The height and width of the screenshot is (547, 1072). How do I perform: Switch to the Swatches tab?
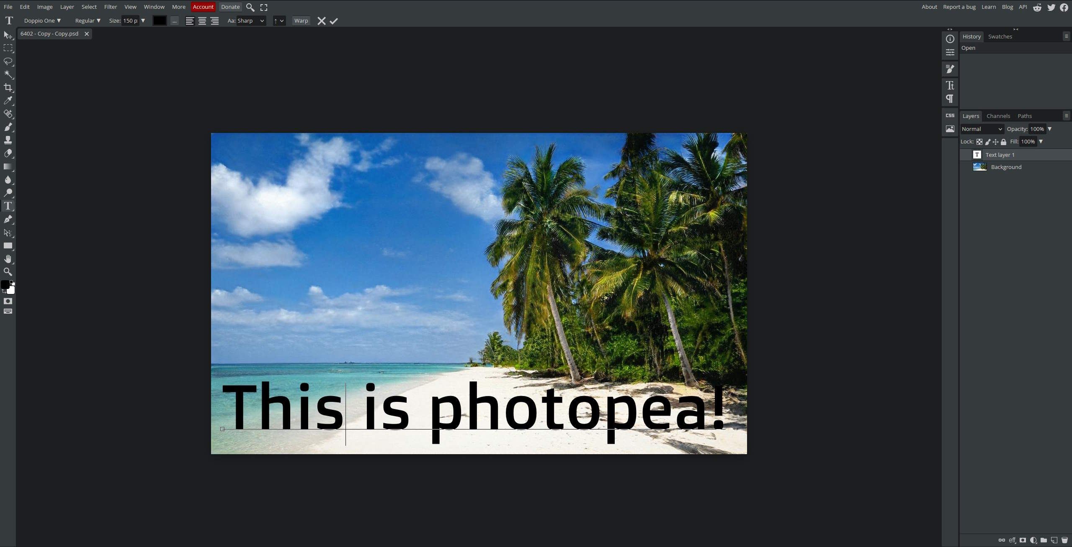(x=1000, y=36)
